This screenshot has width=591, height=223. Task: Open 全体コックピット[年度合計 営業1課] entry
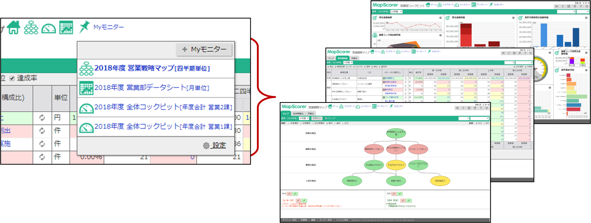click(156, 127)
